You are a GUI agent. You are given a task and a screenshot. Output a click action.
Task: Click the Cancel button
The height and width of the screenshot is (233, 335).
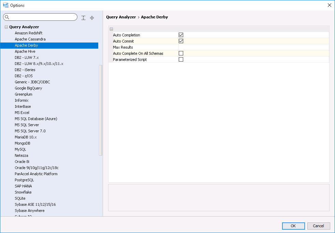(x=318, y=226)
